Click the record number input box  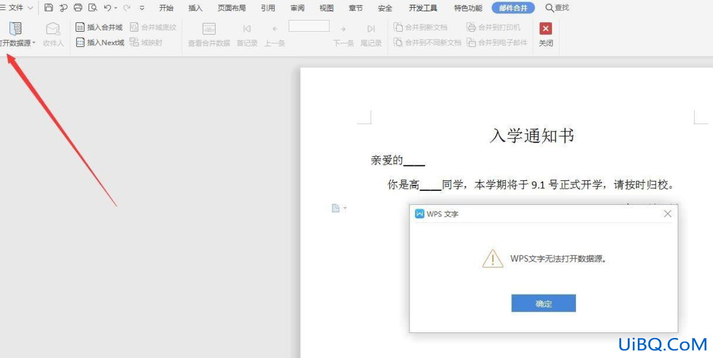click(x=309, y=26)
